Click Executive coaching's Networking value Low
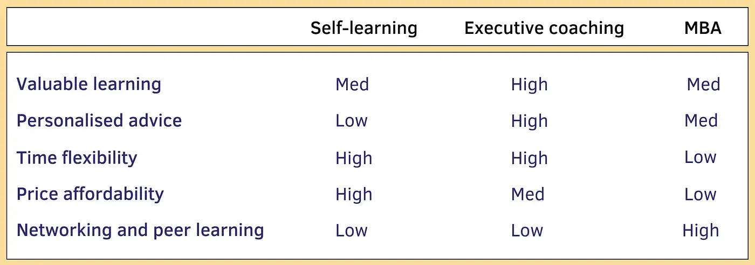The width and height of the screenshot is (755, 265). point(527,231)
